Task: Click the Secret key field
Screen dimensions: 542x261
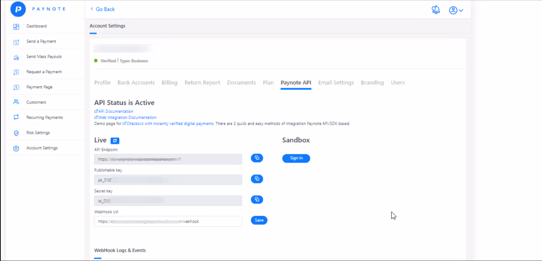Action: 168,201
